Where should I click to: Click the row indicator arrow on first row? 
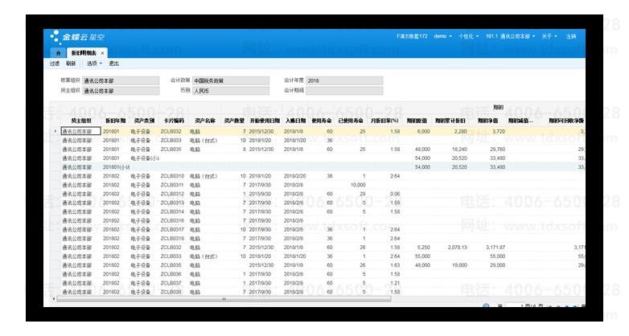pos(55,130)
